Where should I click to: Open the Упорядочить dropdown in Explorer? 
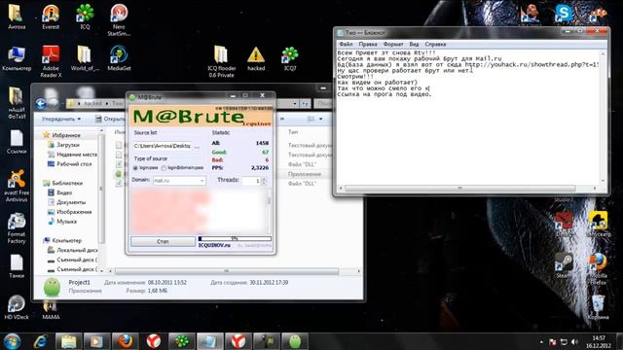(61, 119)
